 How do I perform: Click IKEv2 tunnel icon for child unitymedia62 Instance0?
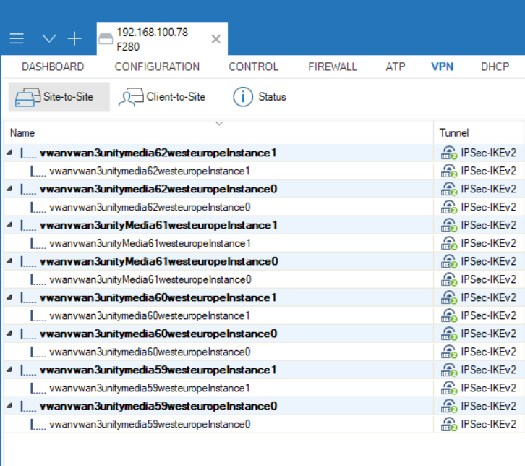coord(448,207)
